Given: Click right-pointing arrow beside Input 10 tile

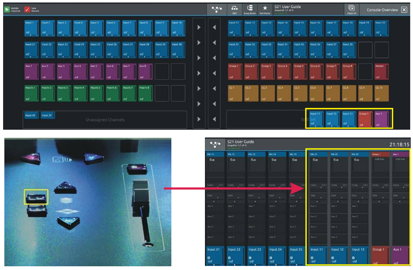Looking at the screenshot, I should [199, 27].
